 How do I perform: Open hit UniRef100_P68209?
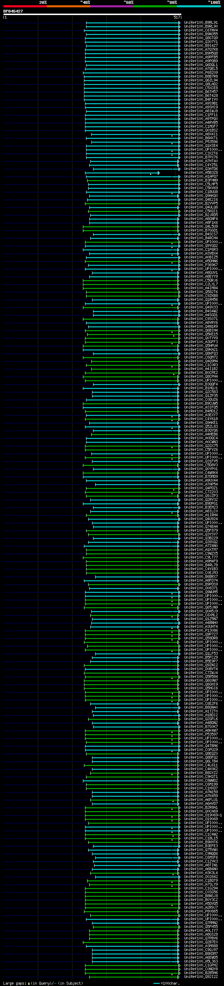201,73
